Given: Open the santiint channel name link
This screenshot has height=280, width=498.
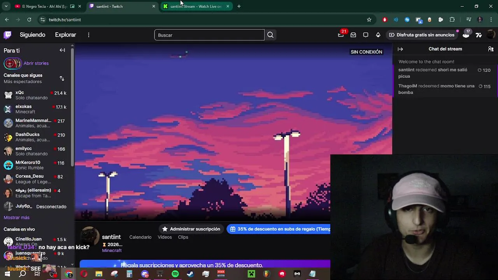Looking at the screenshot, I should pyautogui.click(x=111, y=237).
